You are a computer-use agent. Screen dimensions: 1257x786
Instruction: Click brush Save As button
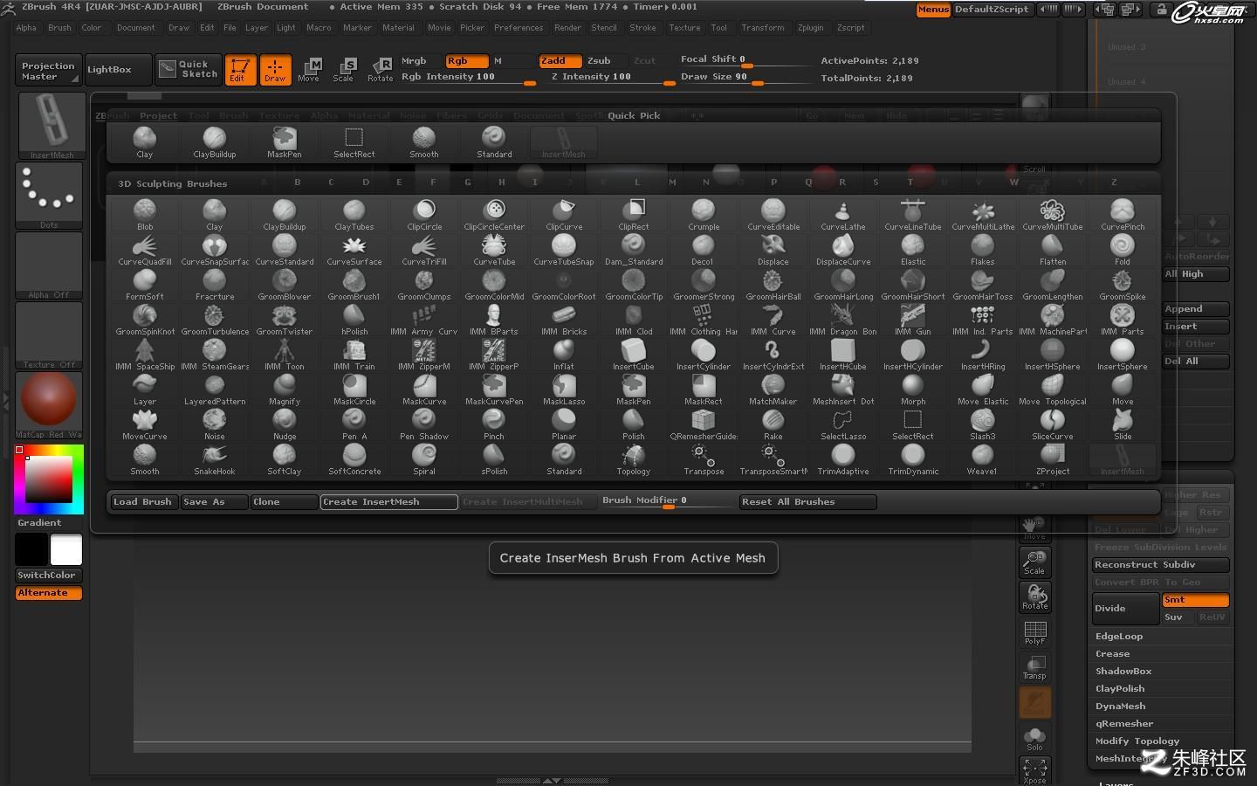(x=214, y=502)
